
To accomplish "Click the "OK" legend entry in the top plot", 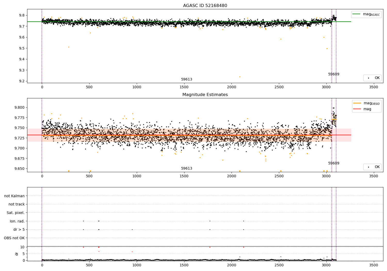I will pyautogui.click(x=377, y=78).
